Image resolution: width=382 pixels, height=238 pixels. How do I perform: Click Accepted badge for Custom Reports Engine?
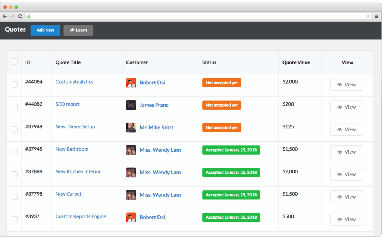pos(231,217)
